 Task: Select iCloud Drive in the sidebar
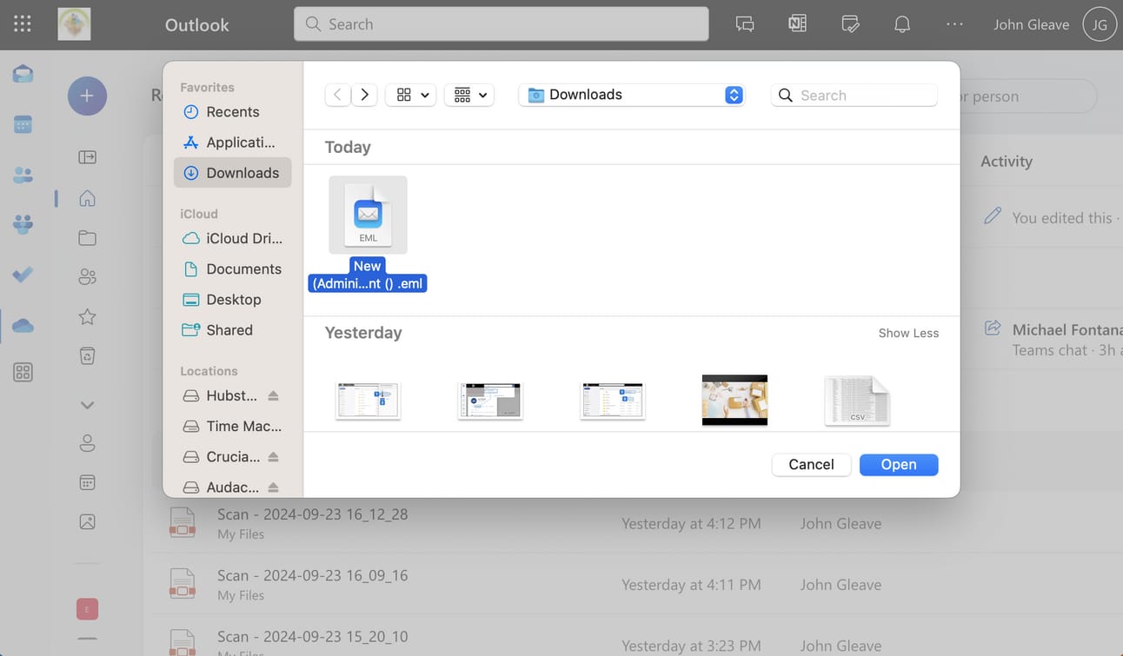click(x=232, y=238)
